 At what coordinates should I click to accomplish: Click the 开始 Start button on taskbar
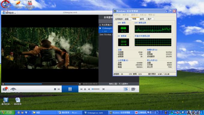coord(7,112)
